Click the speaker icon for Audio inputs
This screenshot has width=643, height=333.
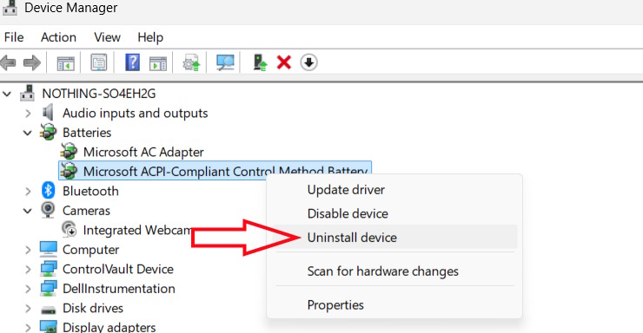pyautogui.click(x=48, y=113)
